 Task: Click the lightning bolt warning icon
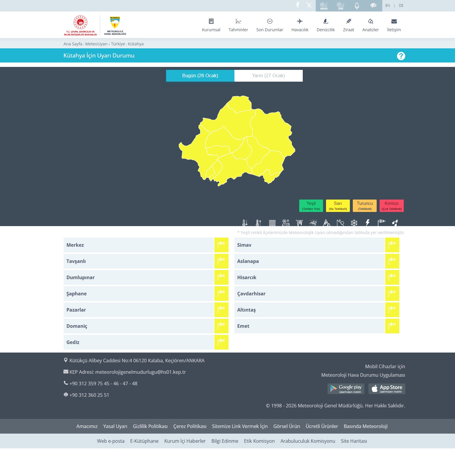tap(368, 223)
